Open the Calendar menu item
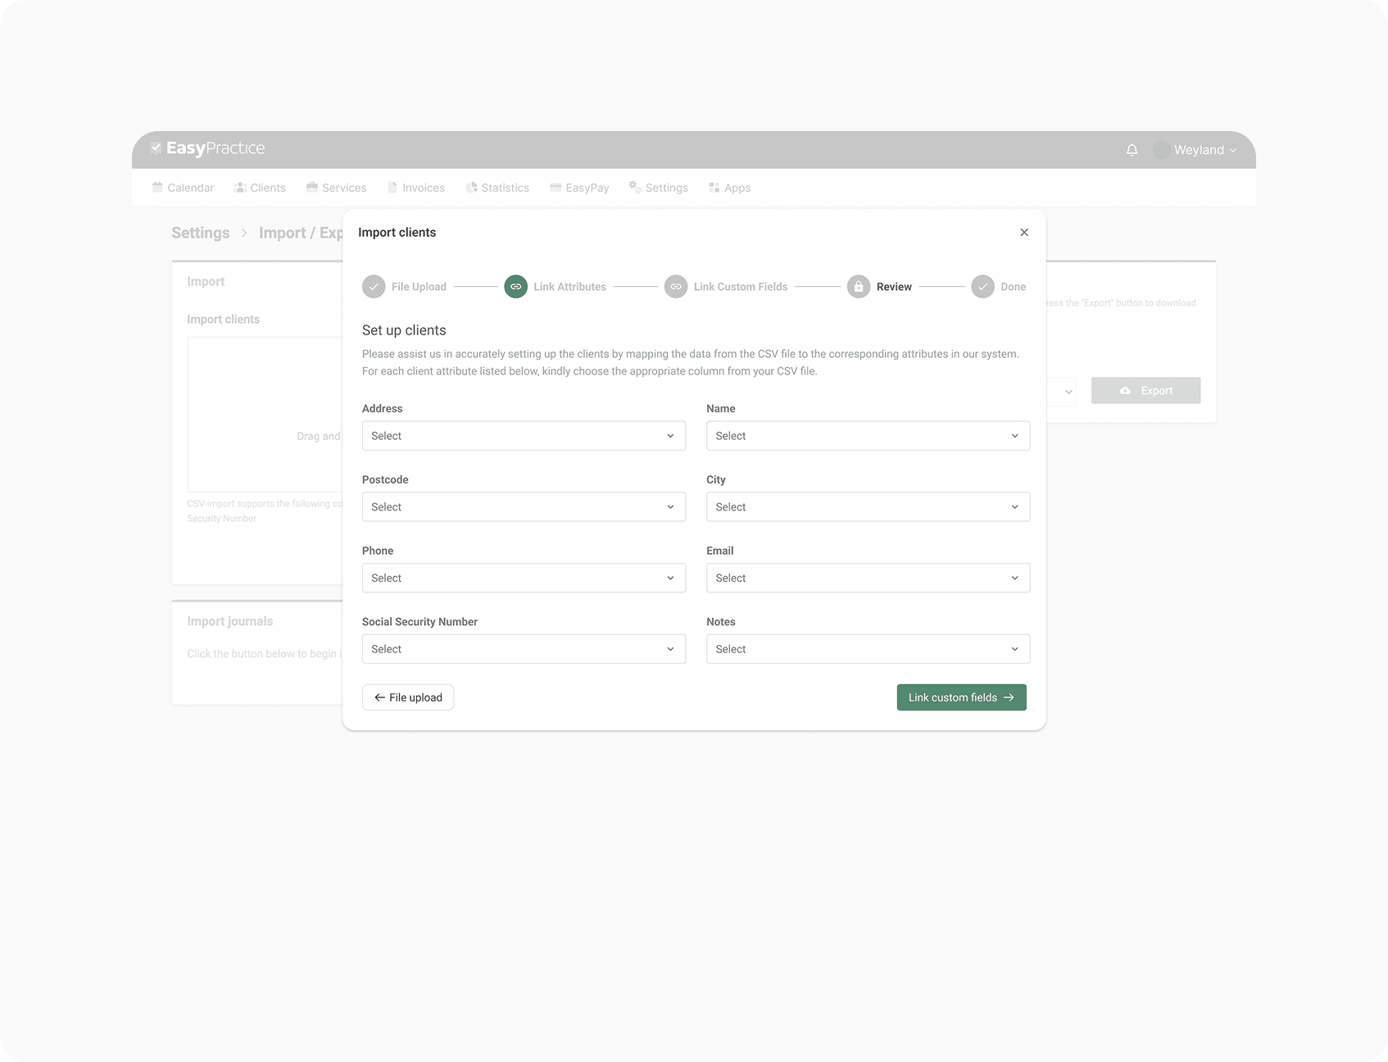This screenshot has height=1062, width=1388. coord(184,188)
